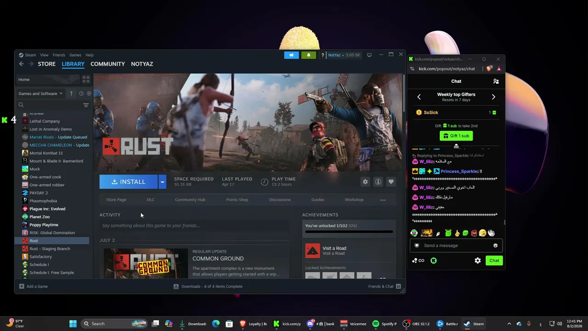Open Steam announcements megaphone button
Screen dimensions: 588x331
coord(291,55)
